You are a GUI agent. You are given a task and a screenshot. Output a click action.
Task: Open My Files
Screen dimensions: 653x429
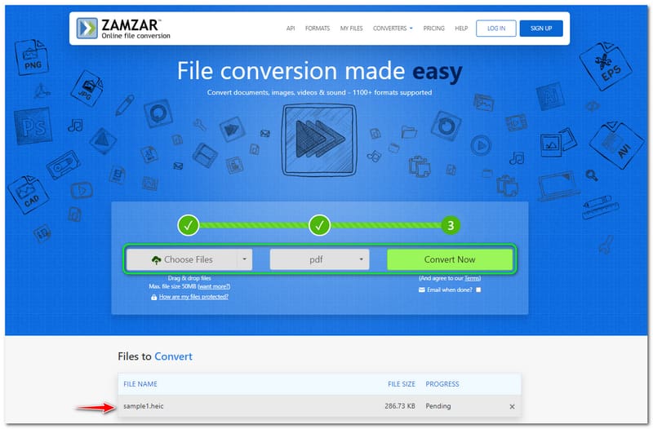click(x=351, y=29)
